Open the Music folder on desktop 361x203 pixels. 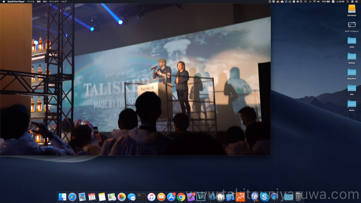(x=352, y=105)
